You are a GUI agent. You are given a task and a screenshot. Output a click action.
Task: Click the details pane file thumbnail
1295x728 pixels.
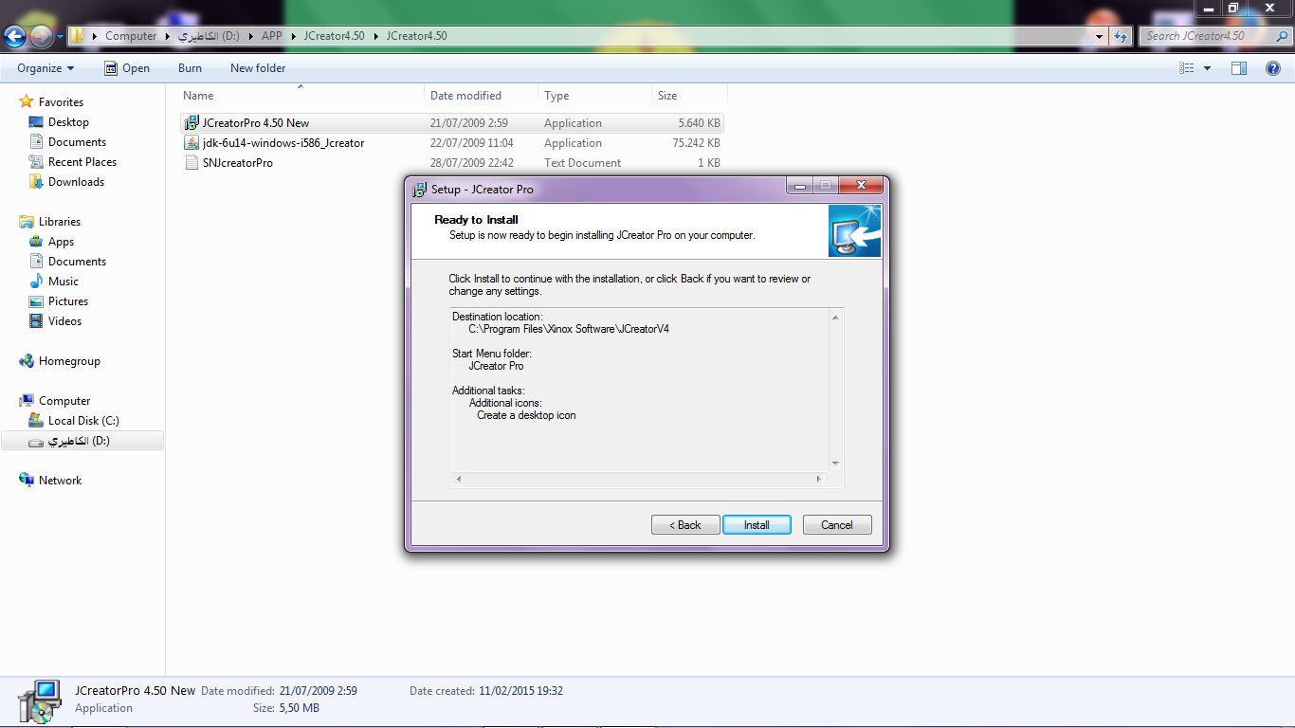click(x=38, y=701)
